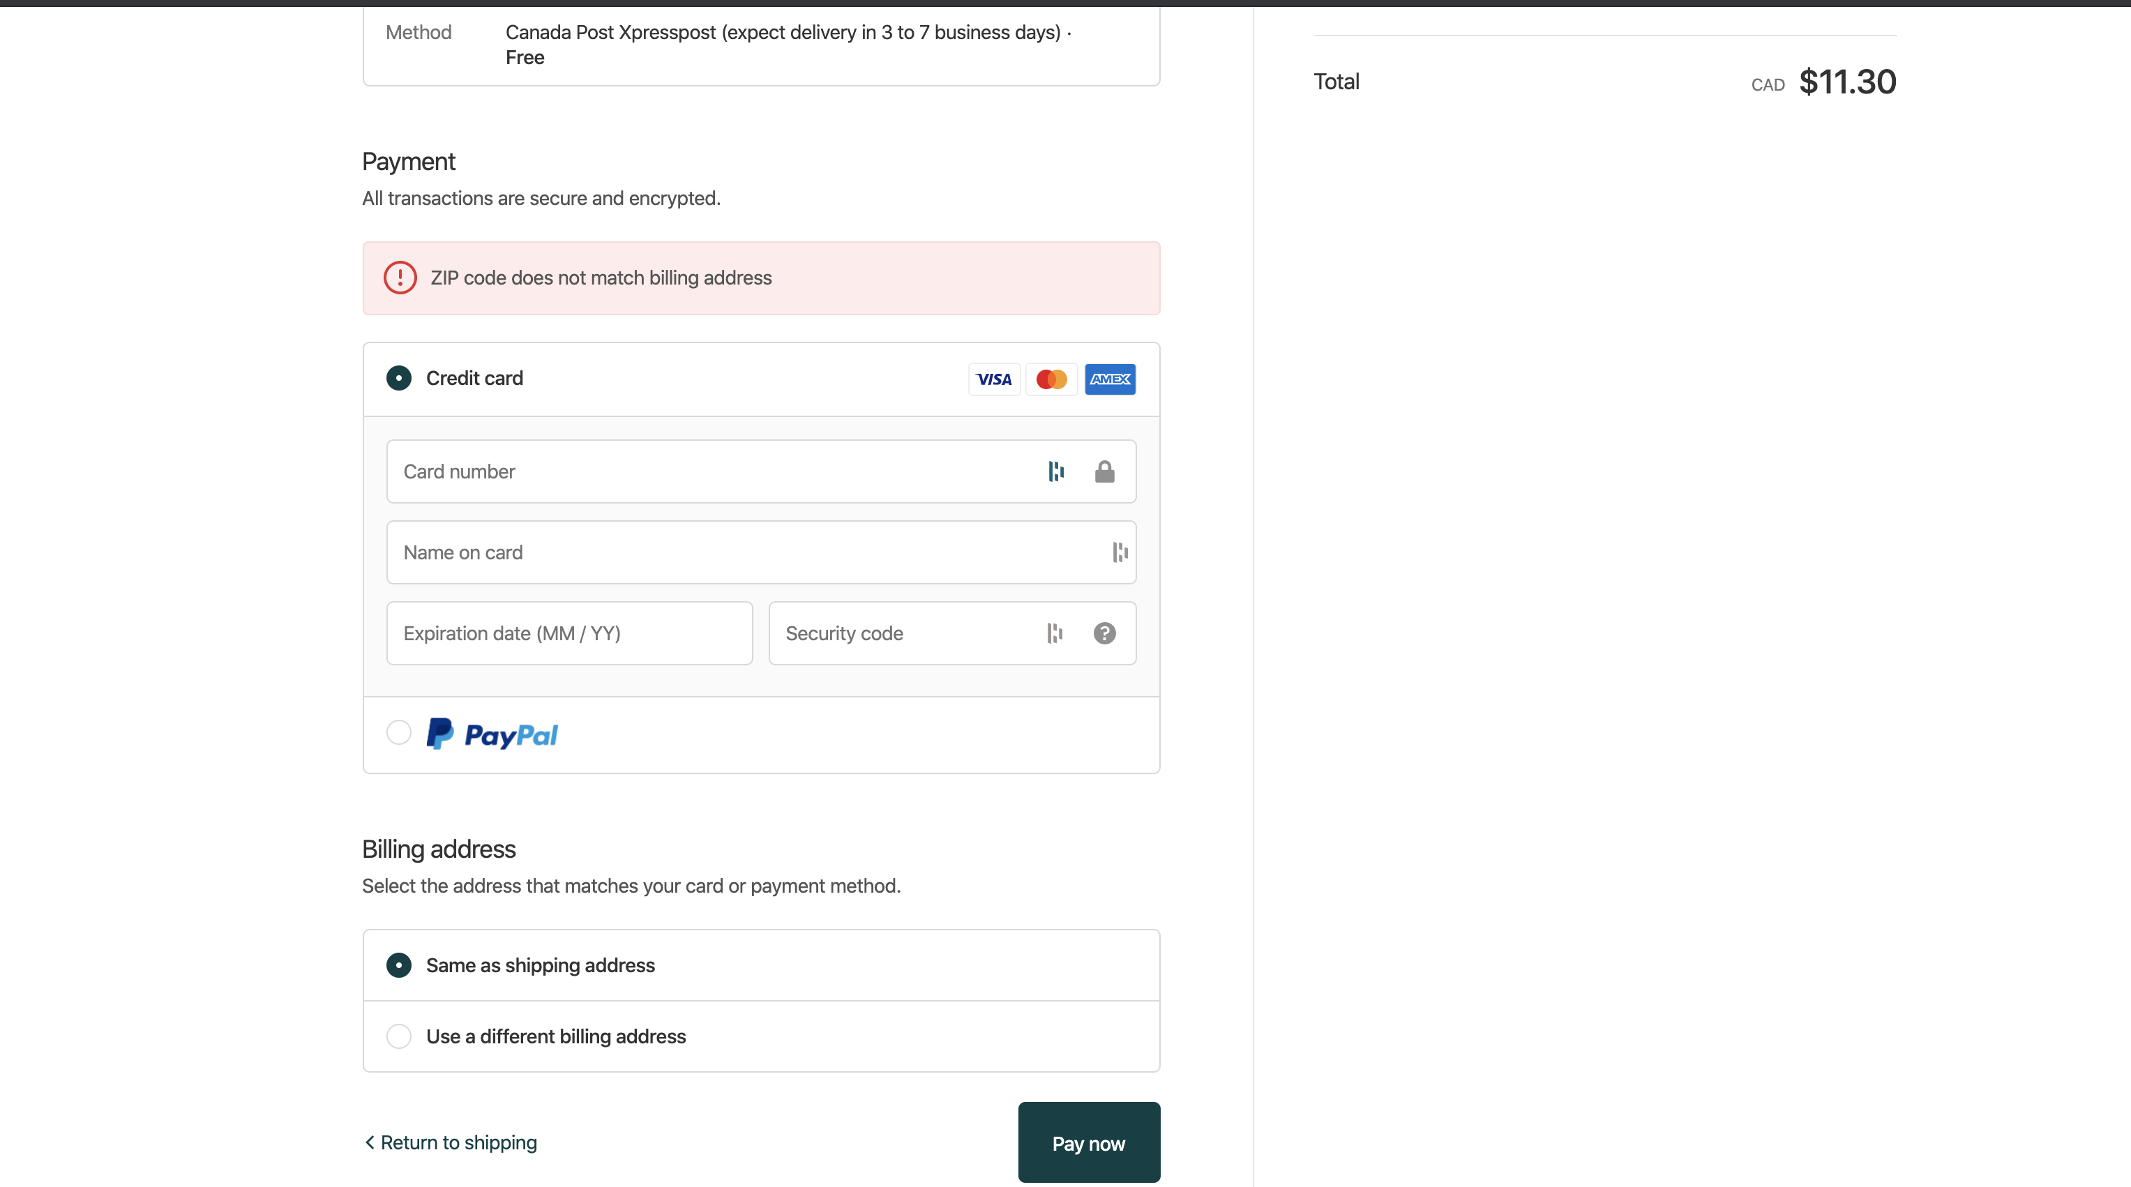Select the PayPal payment radio button
The image size is (2131, 1187).
click(399, 733)
